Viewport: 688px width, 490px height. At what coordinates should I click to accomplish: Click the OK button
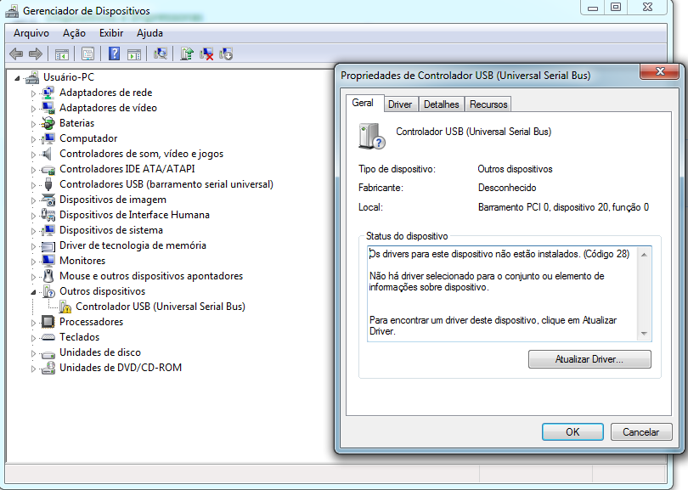point(572,432)
